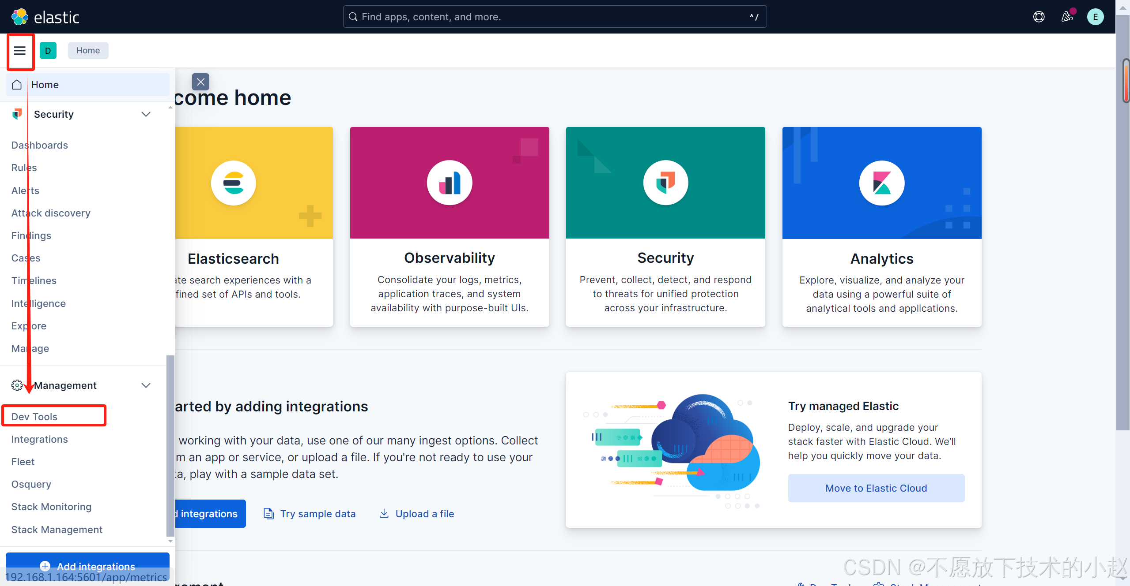Click the Home breadcrumb
This screenshot has height=586, width=1130.
[88, 51]
